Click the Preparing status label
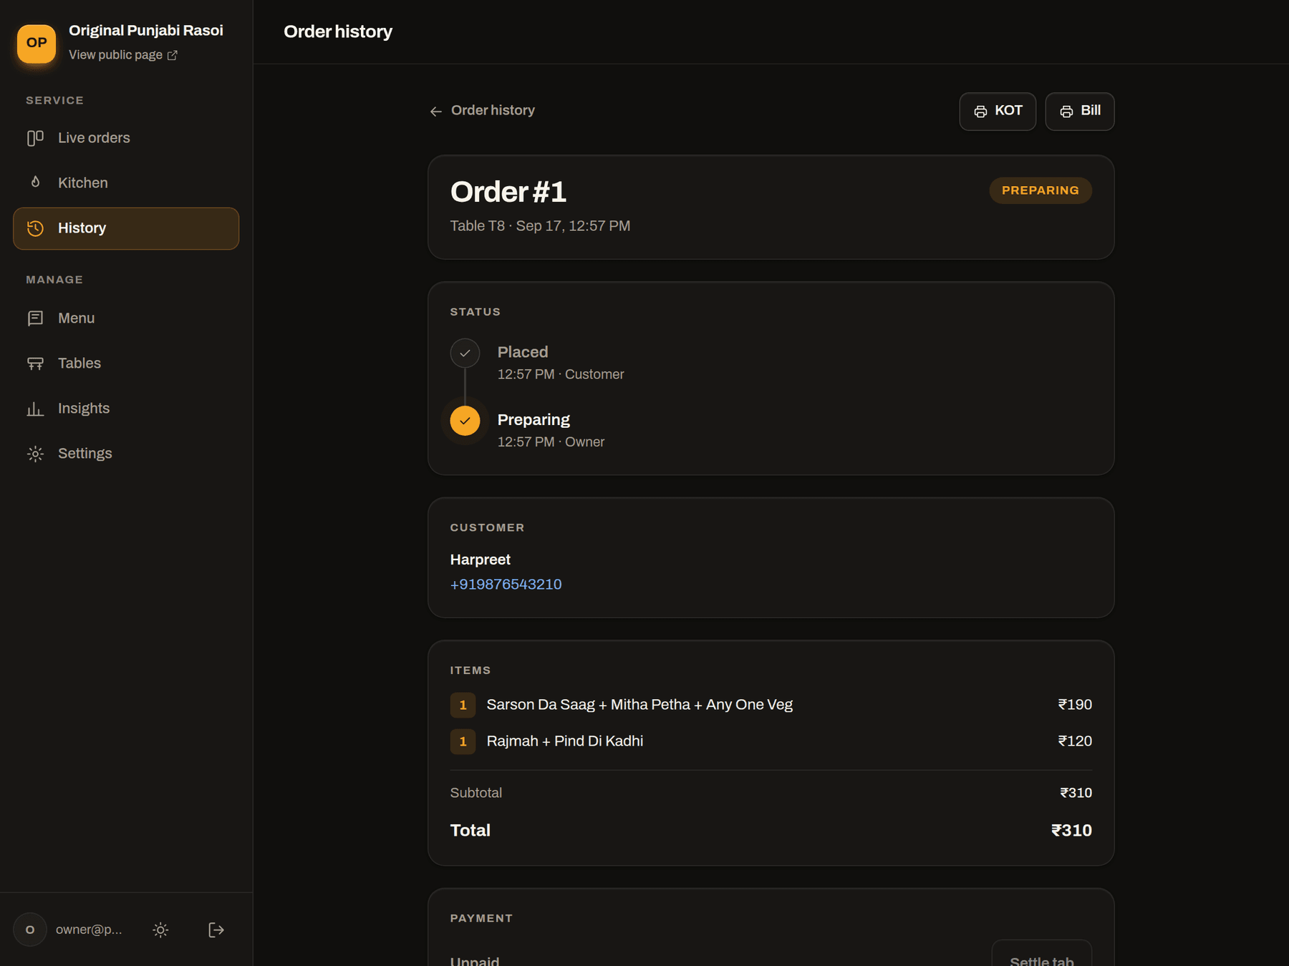 (534, 420)
